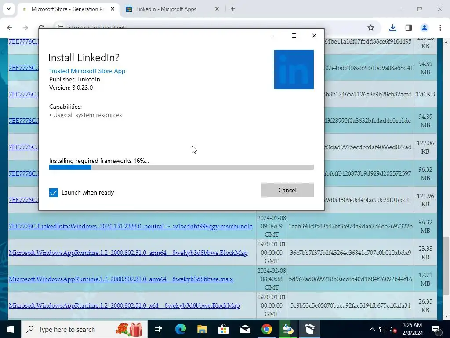This screenshot has height=338, width=450.
Task: Open network status tray icon
Action: 383,329
